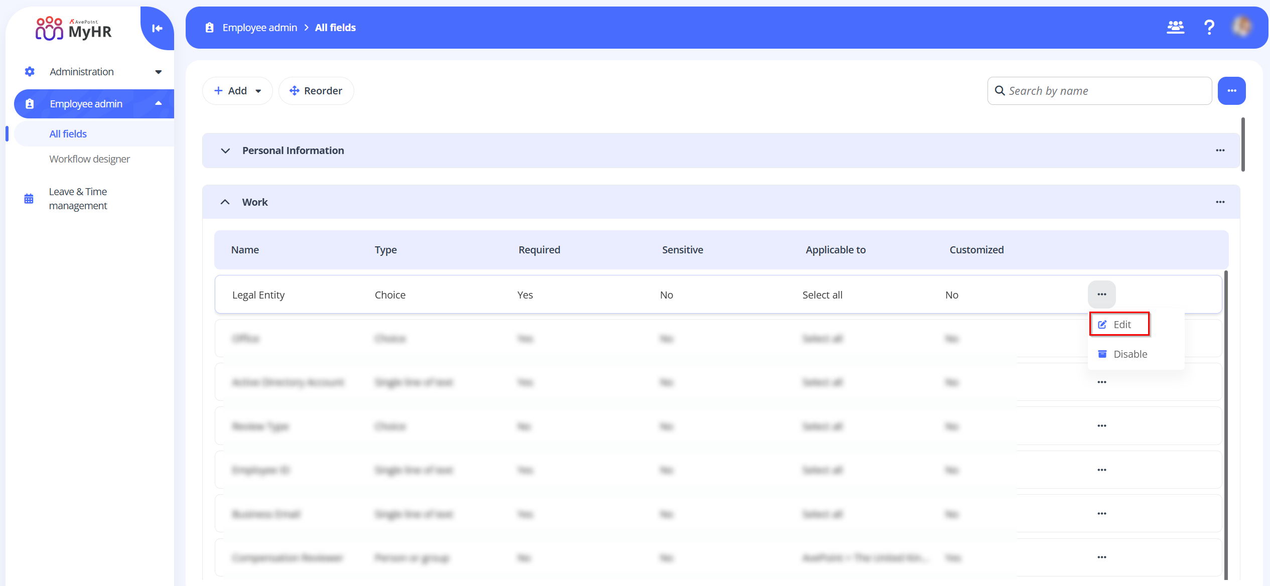
Task: Open the user profile avatar
Action: [x=1243, y=27]
